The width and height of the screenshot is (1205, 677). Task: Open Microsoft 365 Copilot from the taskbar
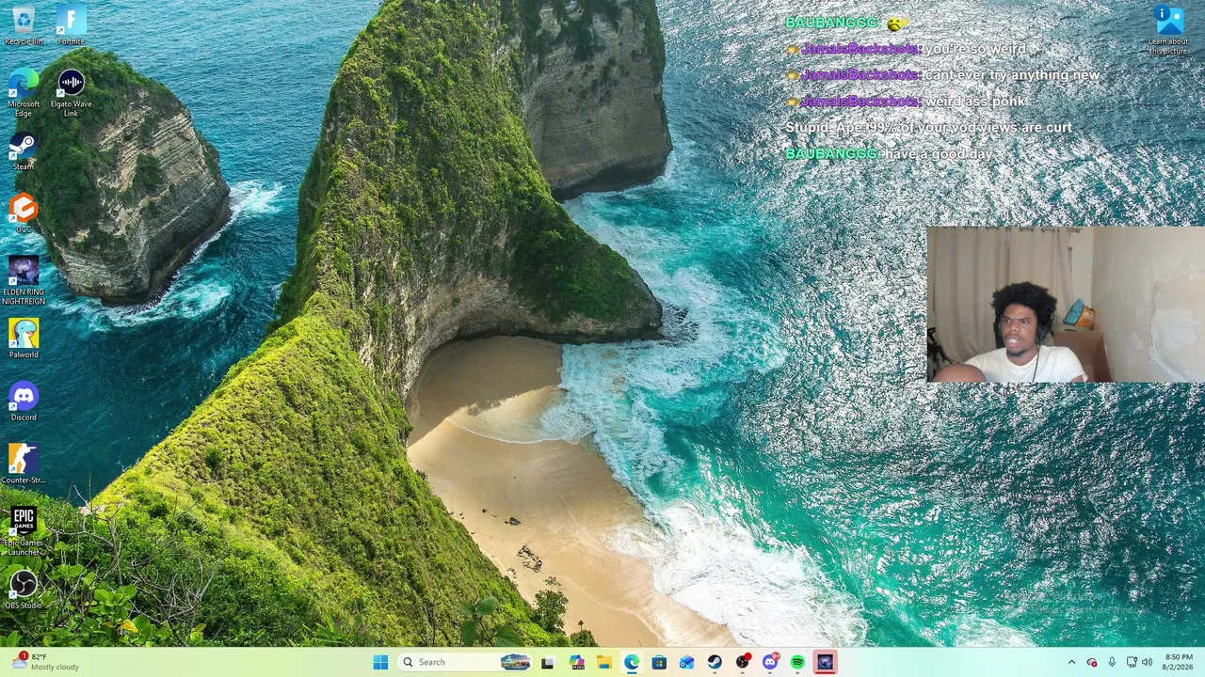(x=576, y=662)
